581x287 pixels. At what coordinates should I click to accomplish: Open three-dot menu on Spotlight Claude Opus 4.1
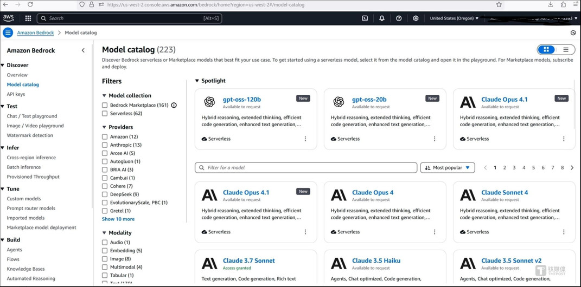tap(564, 139)
